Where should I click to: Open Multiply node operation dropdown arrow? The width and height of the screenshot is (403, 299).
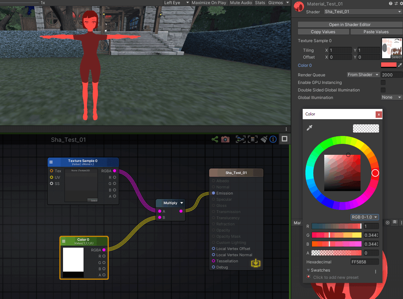[x=182, y=203]
